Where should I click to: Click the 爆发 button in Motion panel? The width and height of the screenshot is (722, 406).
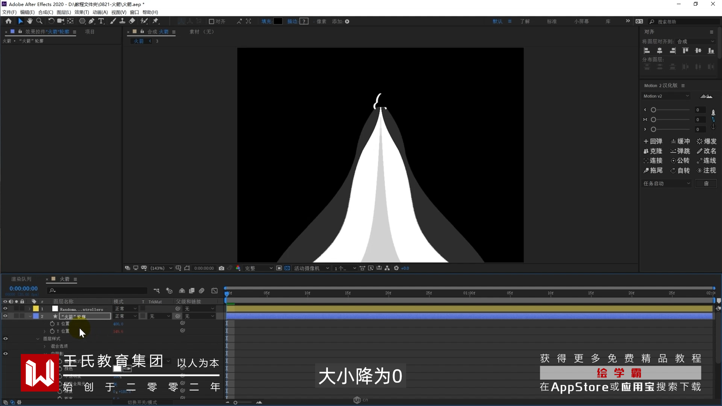tap(707, 141)
